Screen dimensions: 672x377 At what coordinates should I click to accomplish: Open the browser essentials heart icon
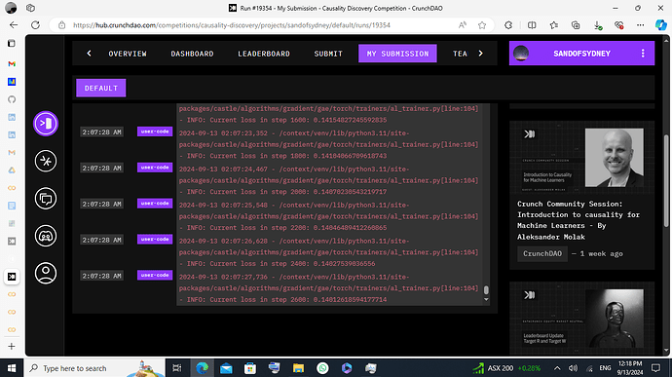(618, 25)
